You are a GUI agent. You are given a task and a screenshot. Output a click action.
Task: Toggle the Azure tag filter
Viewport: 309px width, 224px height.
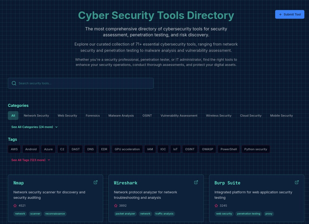pos(48,149)
